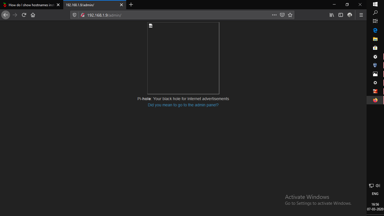
Task: Open Windows Settings from the taskbar
Action: coord(375,82)
